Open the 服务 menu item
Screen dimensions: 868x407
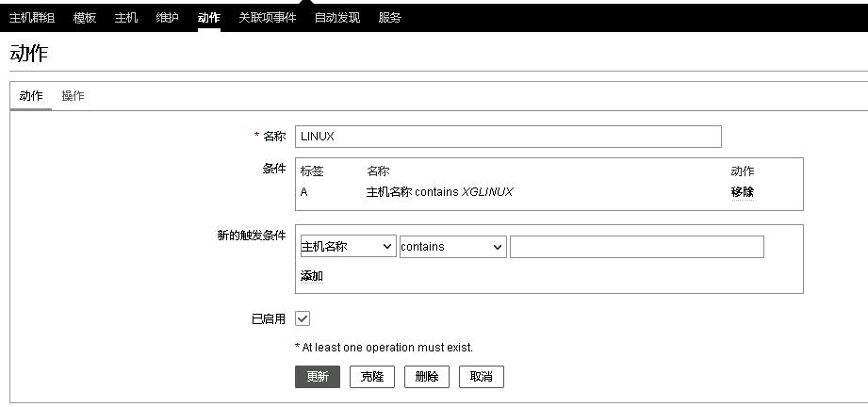tap(390, 18)
